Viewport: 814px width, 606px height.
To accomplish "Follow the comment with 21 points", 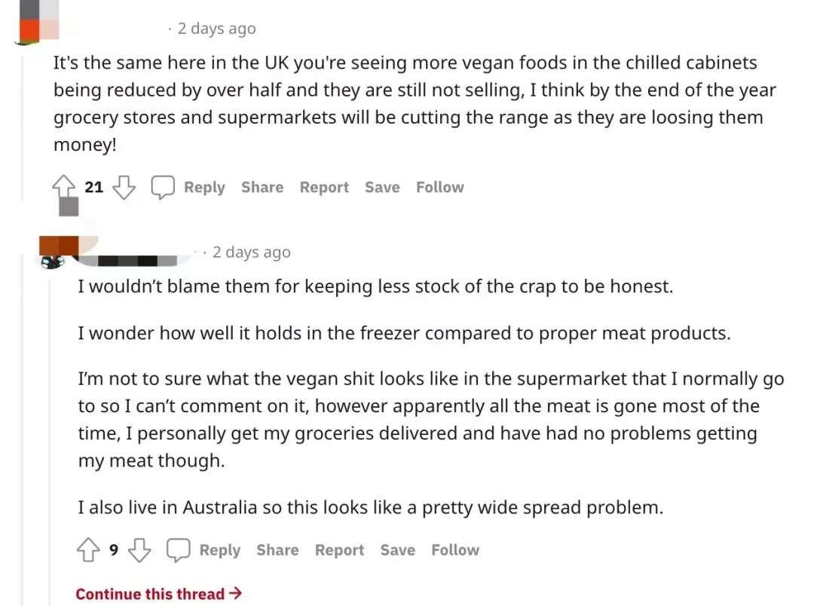I will 439,187.
